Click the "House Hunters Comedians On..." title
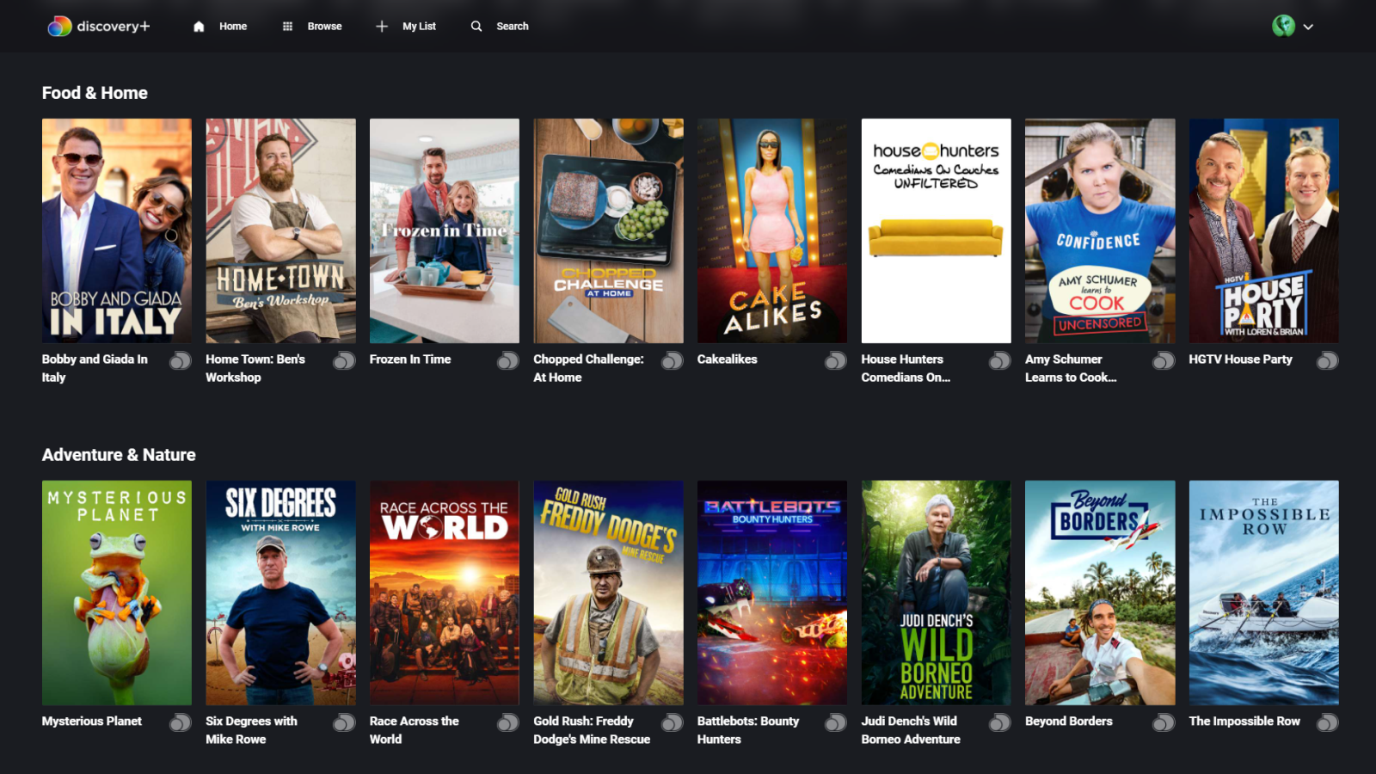This screenshot has width=1376, height=774. [906, 368]
